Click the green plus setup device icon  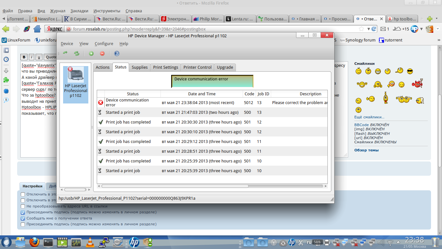[91, 53]
